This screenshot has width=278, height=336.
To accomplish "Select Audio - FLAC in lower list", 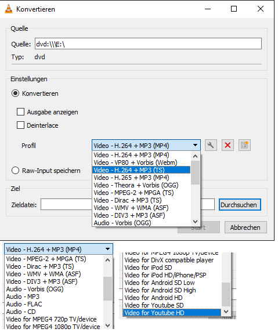I will click(x=54, y=304).
